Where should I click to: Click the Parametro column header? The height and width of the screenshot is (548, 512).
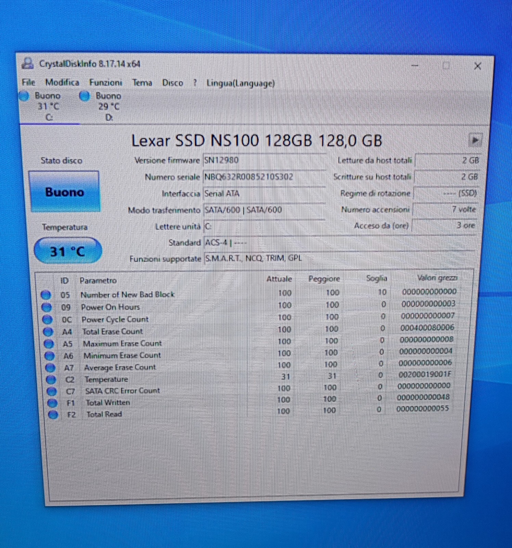tap(98, 281)
